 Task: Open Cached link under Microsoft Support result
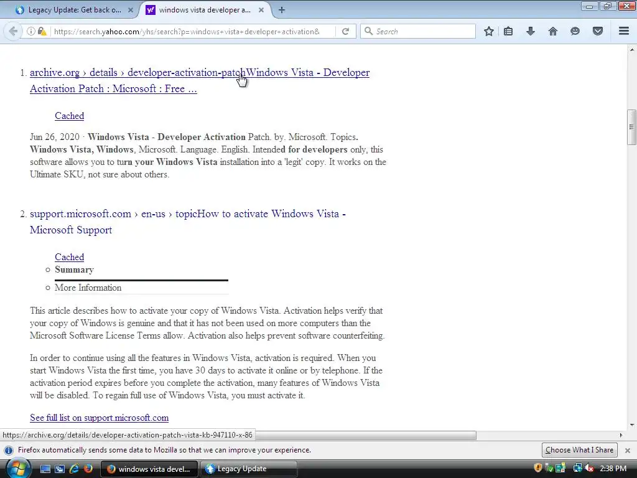click(70, 257)
